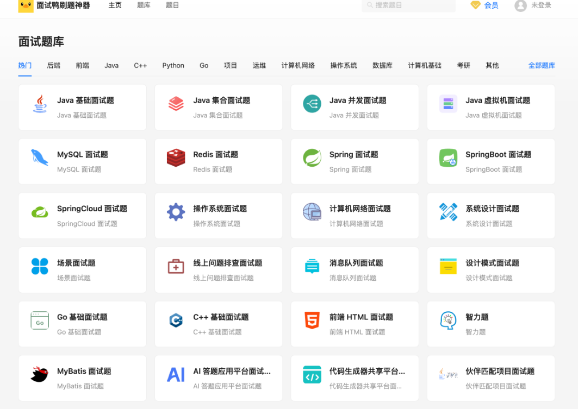Open the Java 基础面试题 card title
Image resolution: width=578 pixels, height=409 pixels.
tap(85, 100)
